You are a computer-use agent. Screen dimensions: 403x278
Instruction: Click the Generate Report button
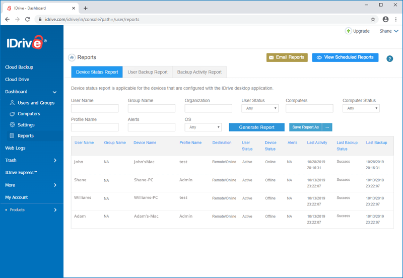tap(256, 127)
